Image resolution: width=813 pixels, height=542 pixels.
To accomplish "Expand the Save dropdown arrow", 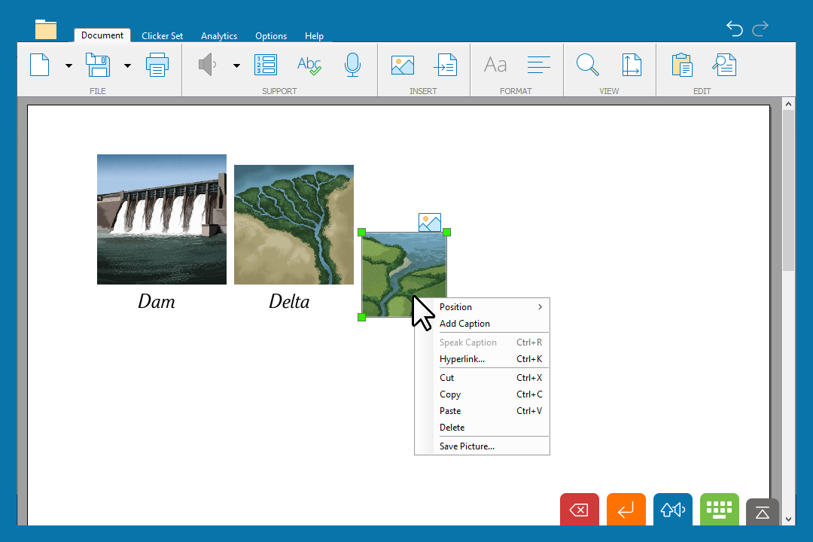I will pos(127,66).
